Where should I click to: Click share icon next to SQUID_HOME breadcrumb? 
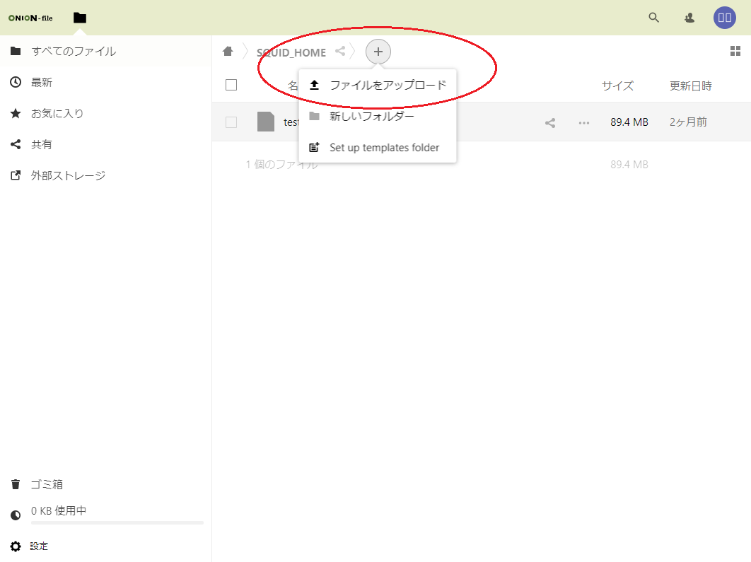pyautogui.click(x=340, y=52)
